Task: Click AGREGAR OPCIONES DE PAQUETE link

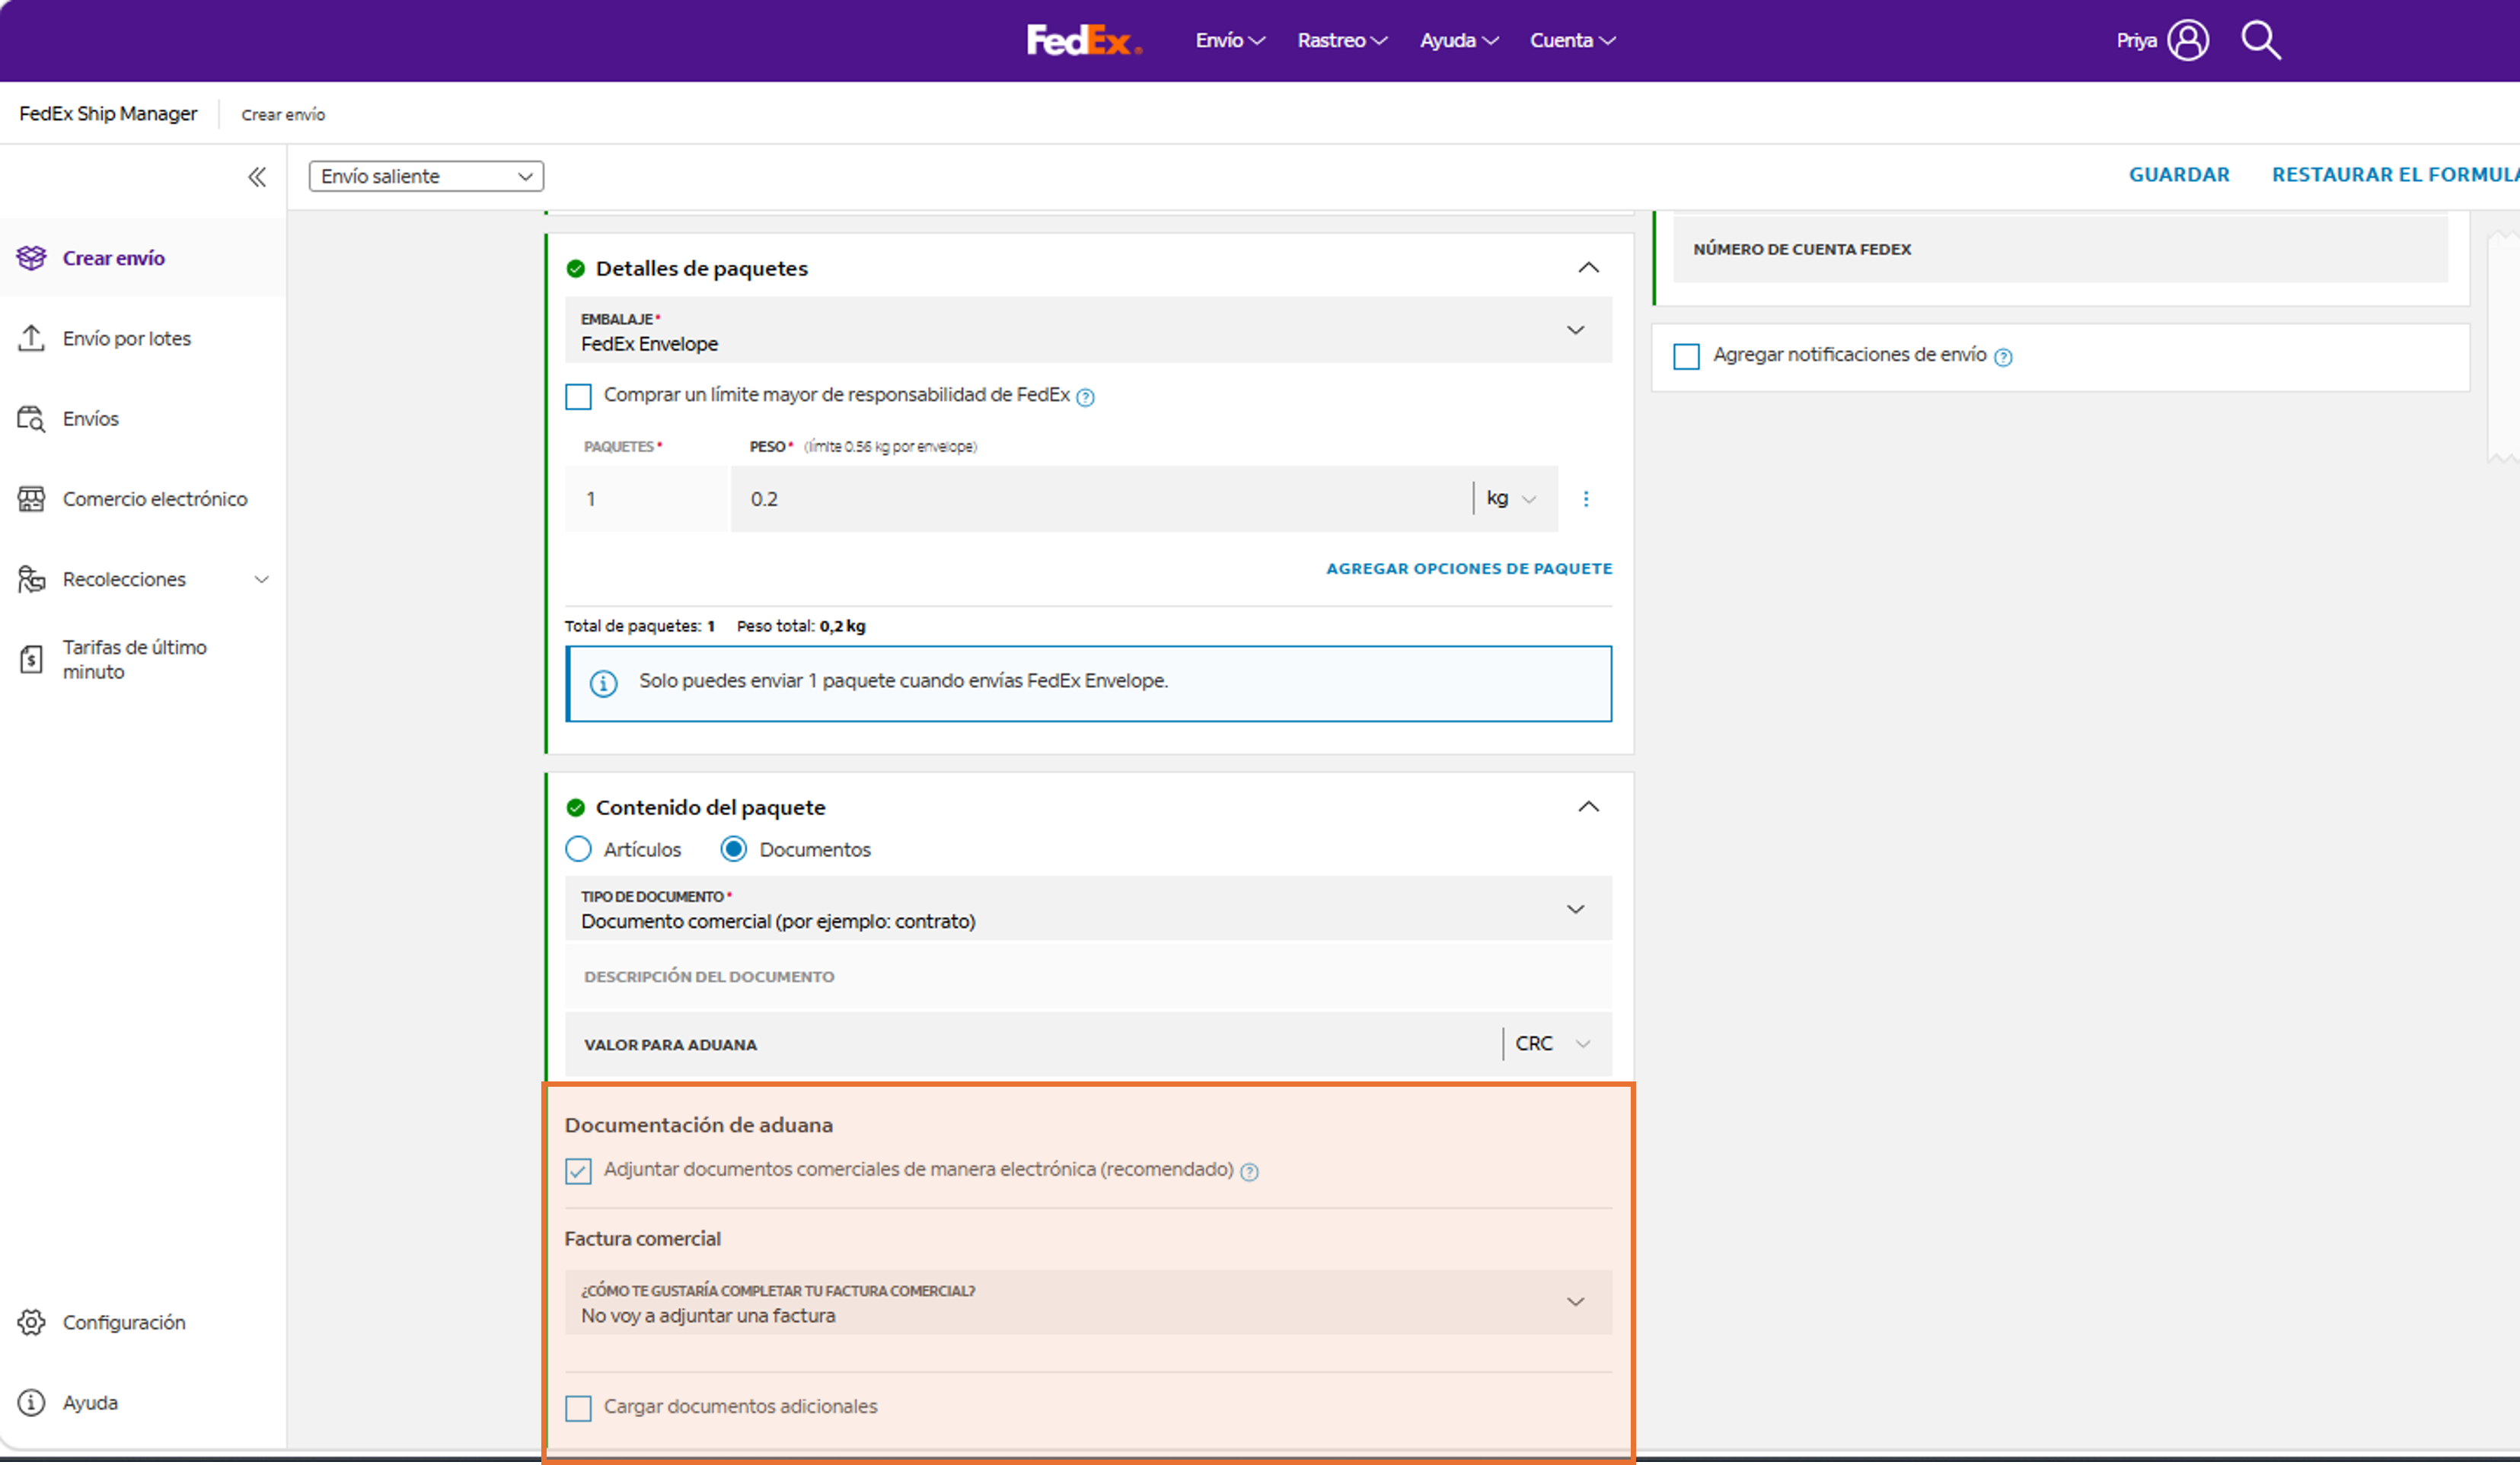Action: [1469, 568]
